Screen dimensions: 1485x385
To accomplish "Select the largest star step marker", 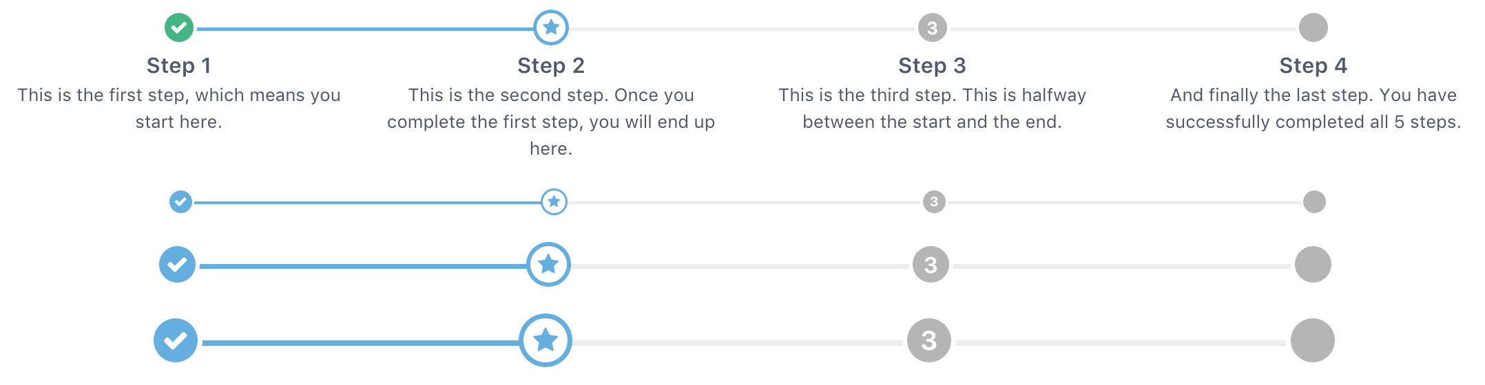I will (546, 340).
